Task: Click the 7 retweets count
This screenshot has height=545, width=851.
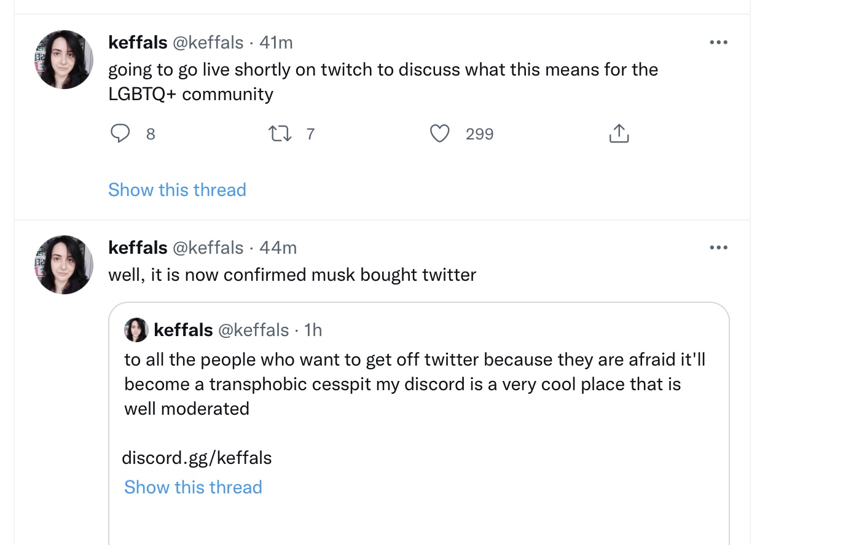Action: pos(310,134)
